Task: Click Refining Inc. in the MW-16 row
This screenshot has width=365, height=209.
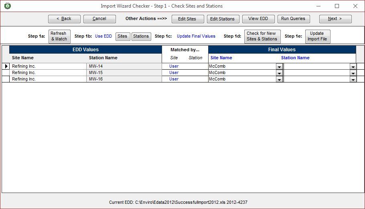Action: point(48,79)
